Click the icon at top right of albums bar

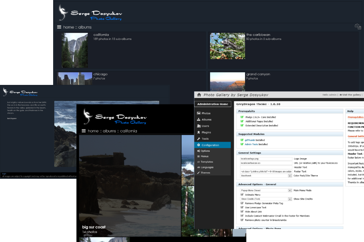358,27
